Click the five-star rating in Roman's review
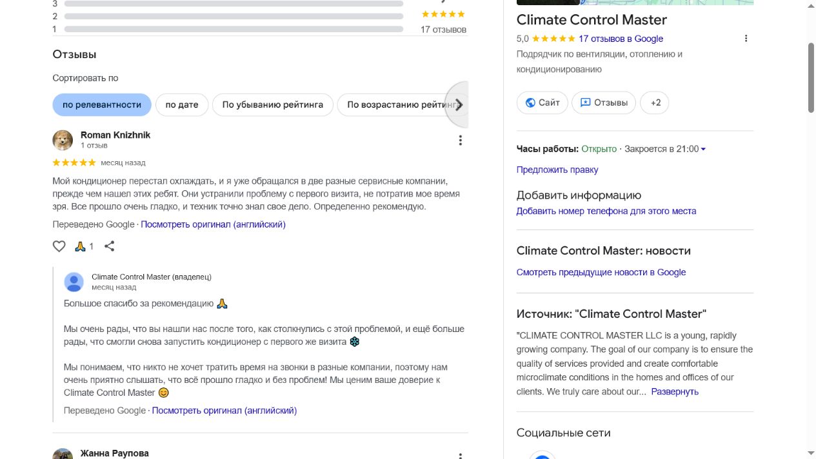816x459 pixels. (x=74, y=162)
